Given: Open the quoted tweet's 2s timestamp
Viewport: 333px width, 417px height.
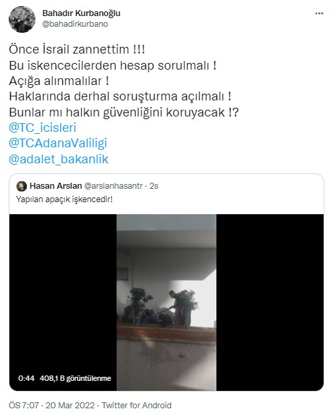Looking at the screenshot, I should point(154,186).
